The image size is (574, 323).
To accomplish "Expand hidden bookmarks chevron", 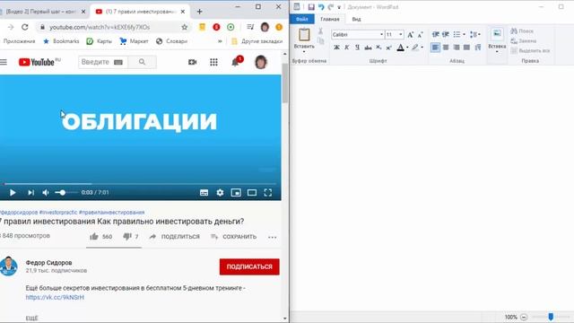I will click(220, 41).
